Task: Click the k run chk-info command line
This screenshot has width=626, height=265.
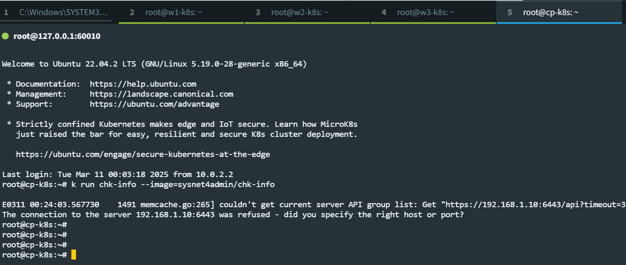Action: coord(138,185)
